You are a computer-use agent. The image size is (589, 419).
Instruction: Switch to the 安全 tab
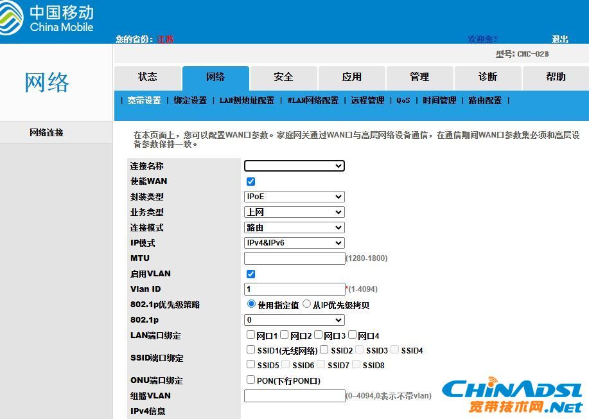pos(284,77)
